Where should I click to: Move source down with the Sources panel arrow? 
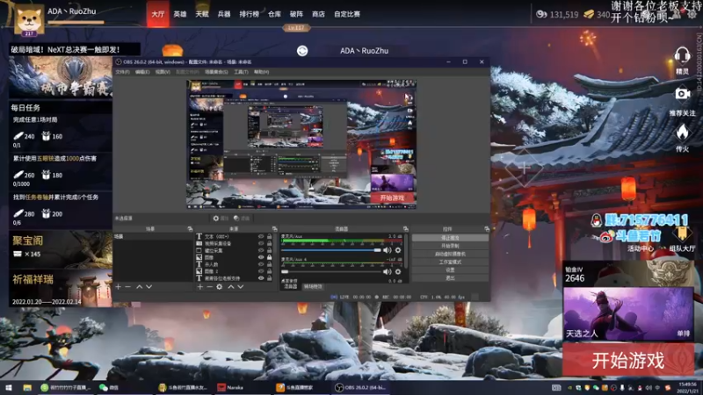[241, 287]
